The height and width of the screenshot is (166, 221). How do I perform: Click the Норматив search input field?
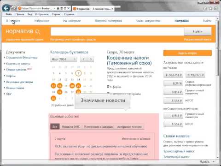pyautogui.click(x=117, y=31)
